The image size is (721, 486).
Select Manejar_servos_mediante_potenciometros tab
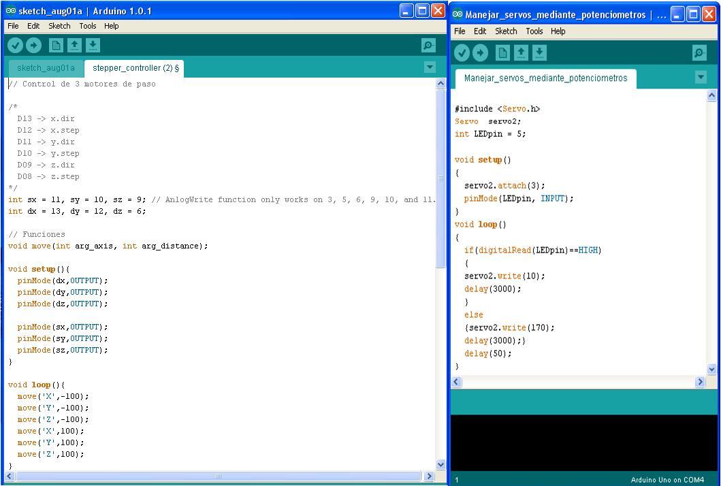click(x=546, y=78)
